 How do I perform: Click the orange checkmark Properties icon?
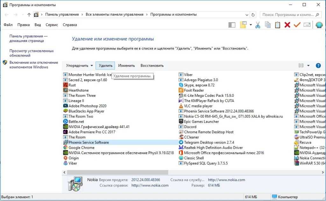(x=297, y=25)
